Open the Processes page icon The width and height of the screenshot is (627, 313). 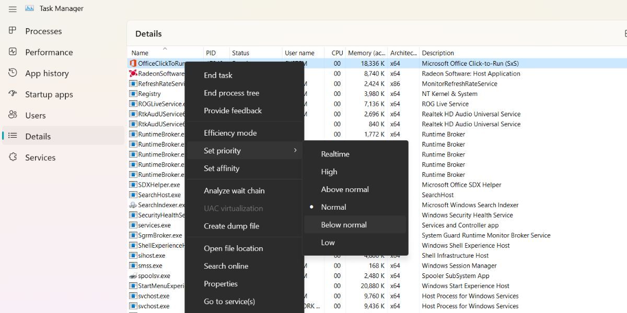pos(13,31)
